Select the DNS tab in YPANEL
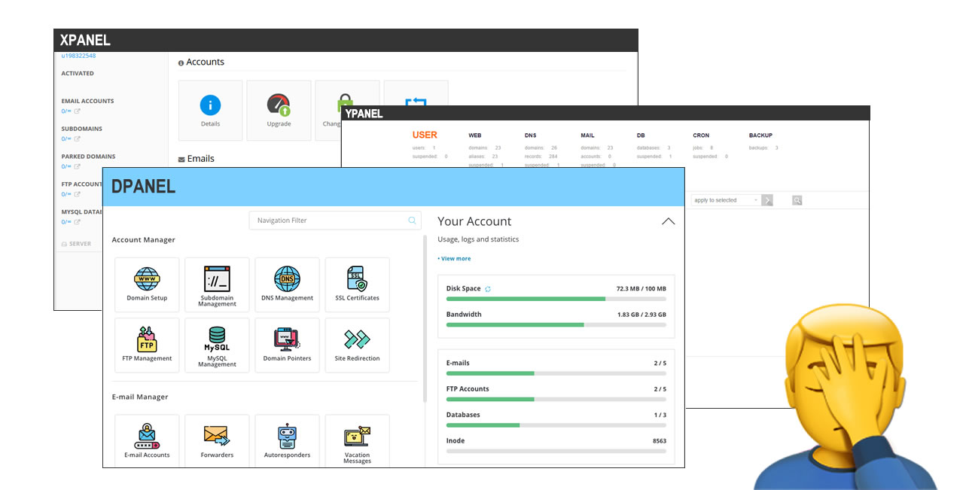The height and width of the screenshot is (490, 969). click(530, 135)
